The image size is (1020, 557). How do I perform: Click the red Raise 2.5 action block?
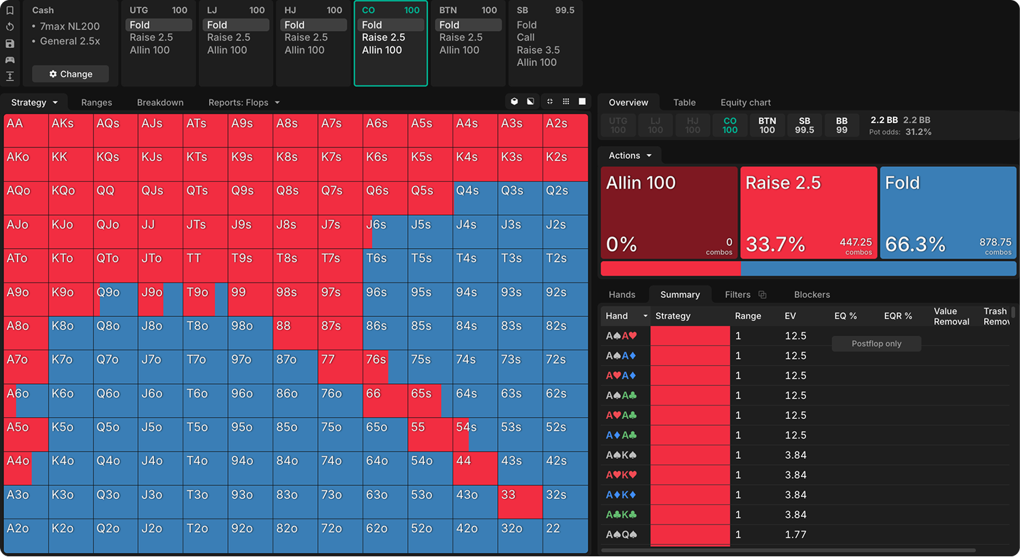point(809,213)
